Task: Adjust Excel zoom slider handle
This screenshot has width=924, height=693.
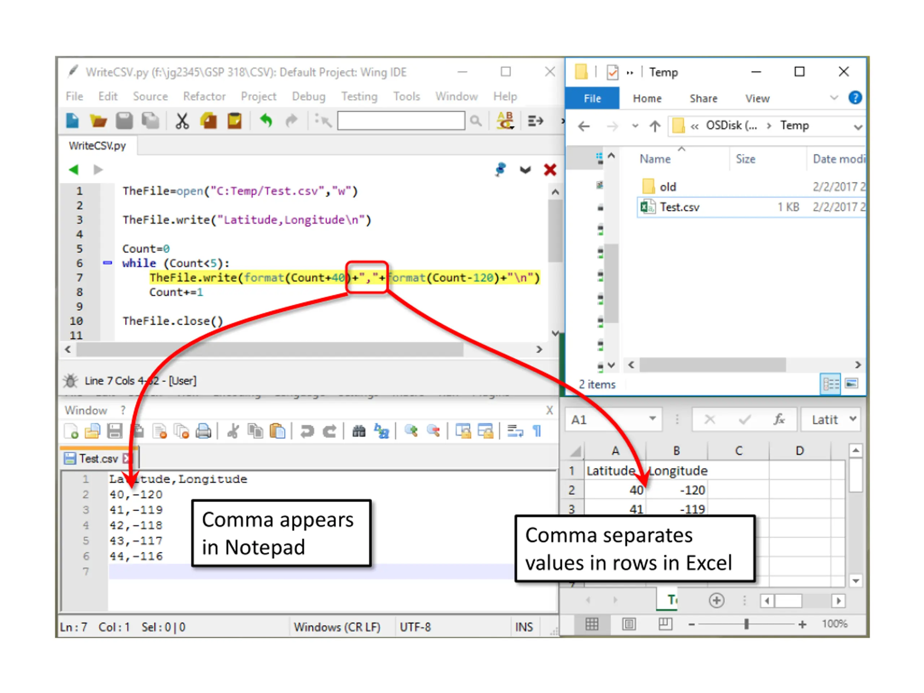Action: [746, 624]
